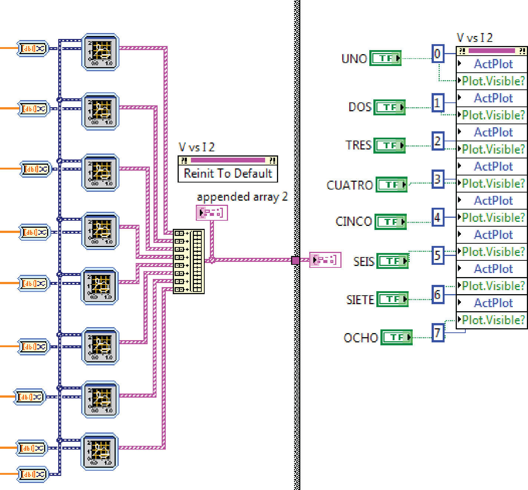Image resolution: width=528 pixels, height=490 pixels.
Task: Click the Build Array function node
Action: click(188, 261)
